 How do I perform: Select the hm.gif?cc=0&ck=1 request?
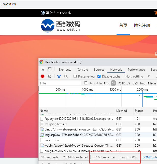pyautogui.click(x=98, y=151)
